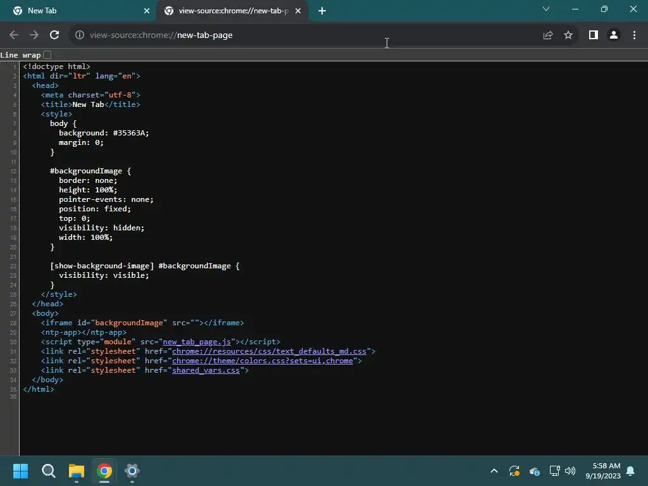The width and height of the screenshot is (648, 486).
Task: Open the Chrome profile menu
Action: pyautogui.click(x=614, y=35)
